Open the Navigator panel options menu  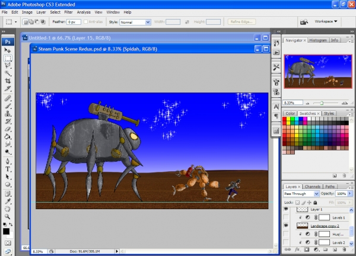click(351, 41)
